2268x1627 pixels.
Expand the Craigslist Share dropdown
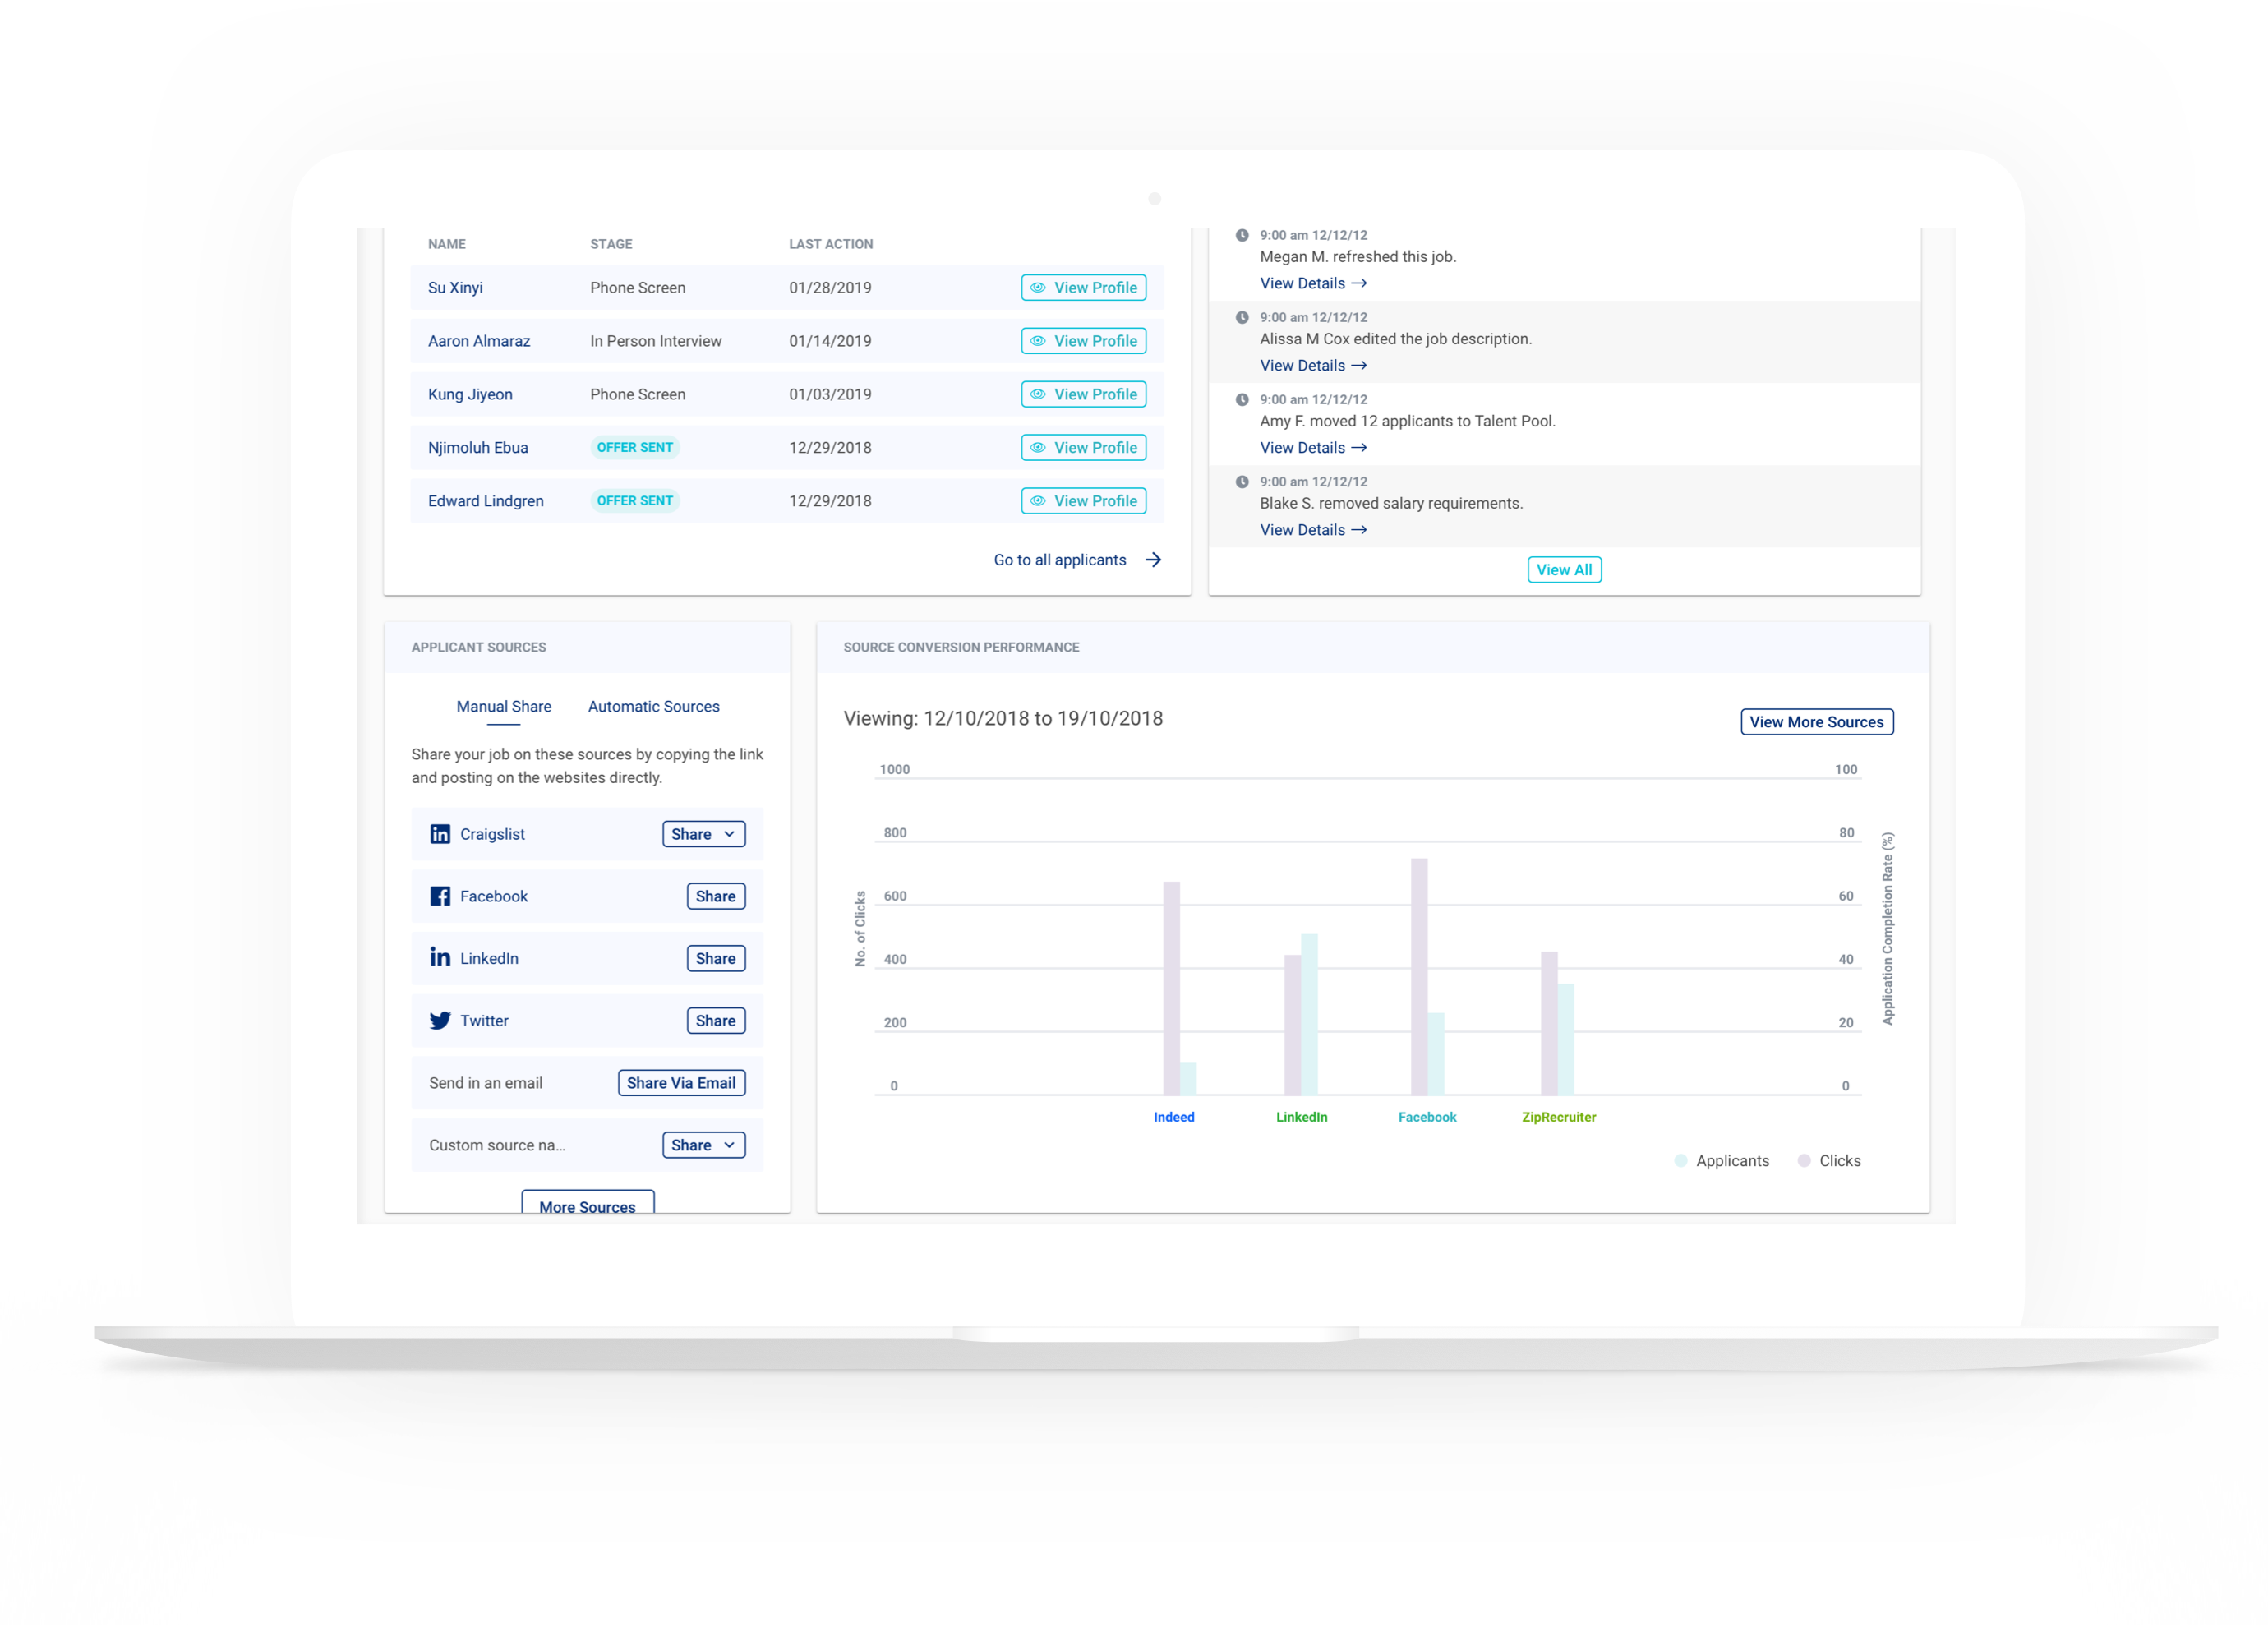(729, 833)
